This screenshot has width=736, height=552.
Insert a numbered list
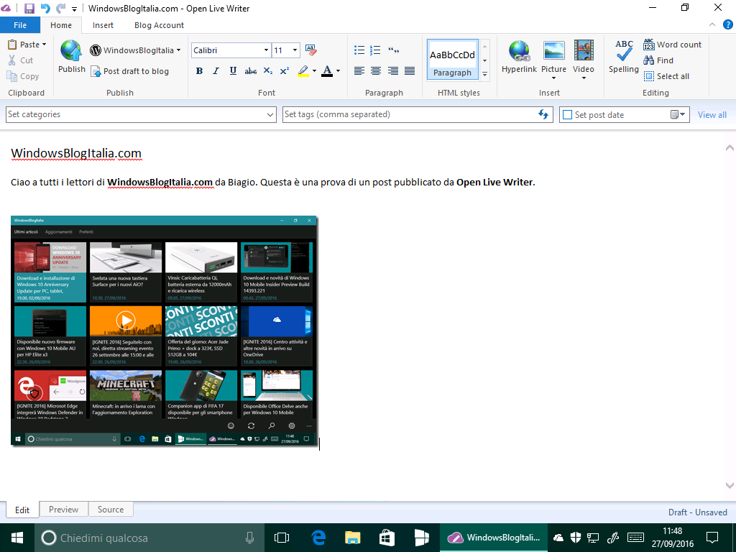point(375,50)
